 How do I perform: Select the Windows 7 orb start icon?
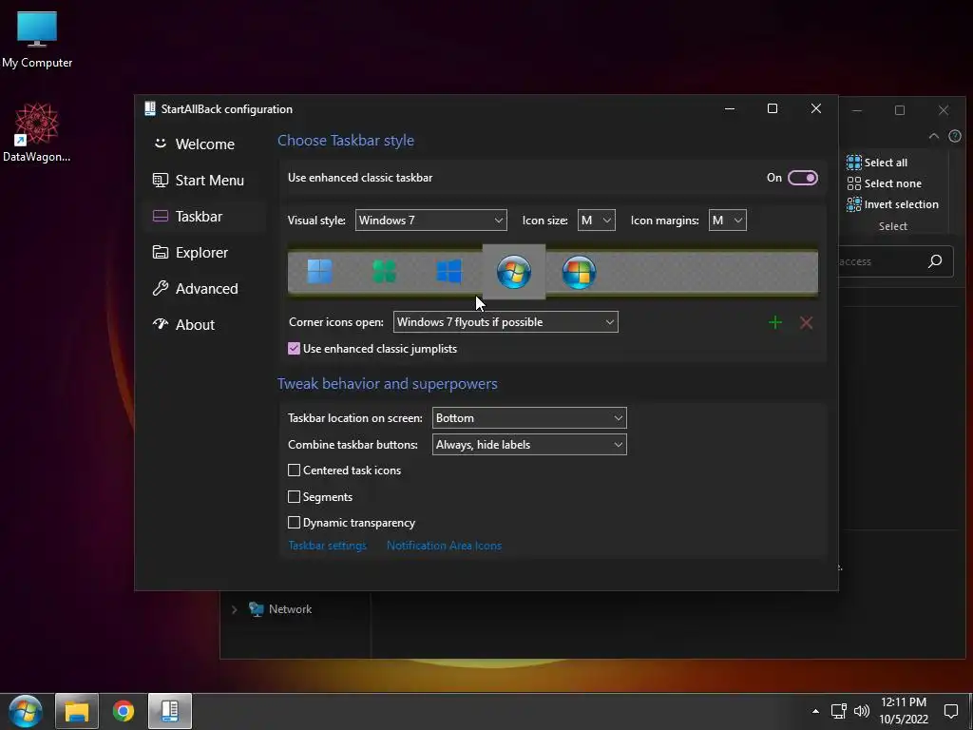(x=514, y=272)
